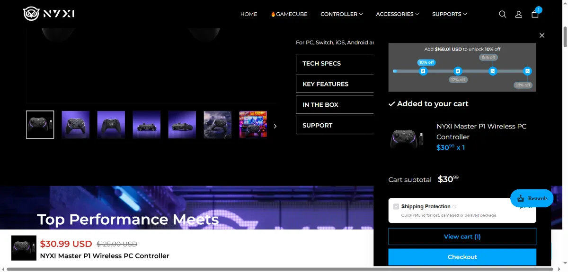
Task: Show next product thumbnails with arrow
Action: click(275, 126)
